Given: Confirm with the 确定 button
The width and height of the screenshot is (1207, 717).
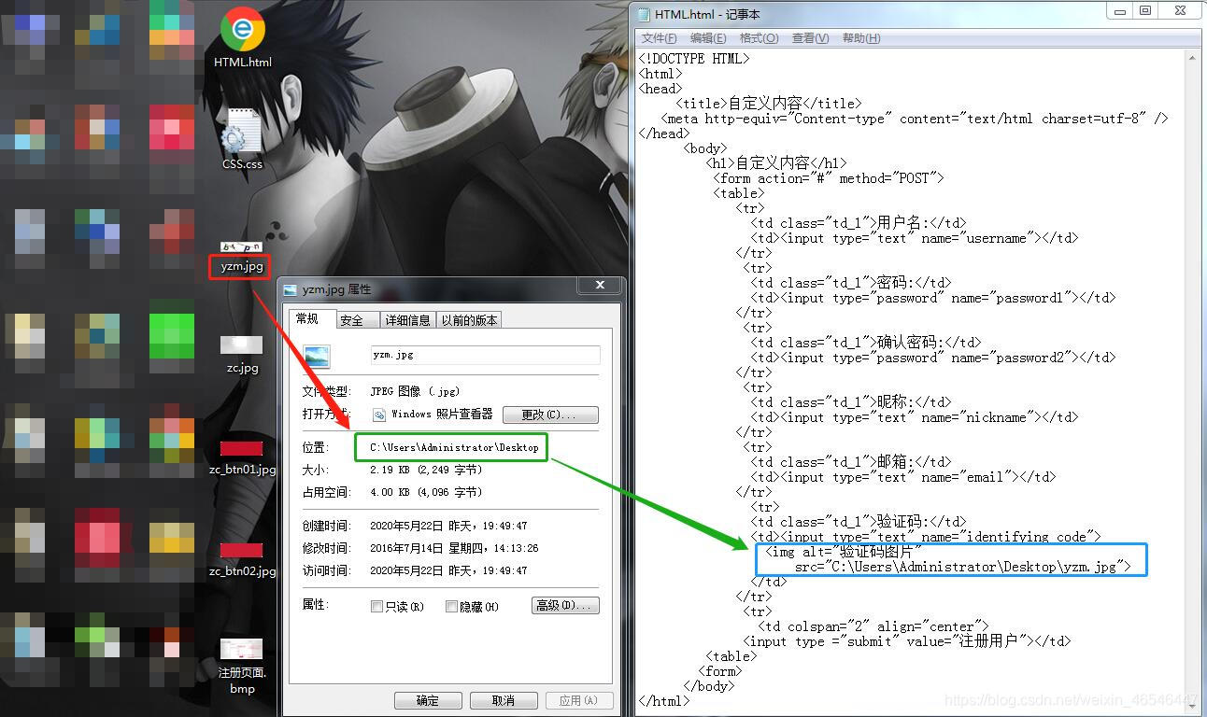Looking at the screenshot, I should click(429, 700).
